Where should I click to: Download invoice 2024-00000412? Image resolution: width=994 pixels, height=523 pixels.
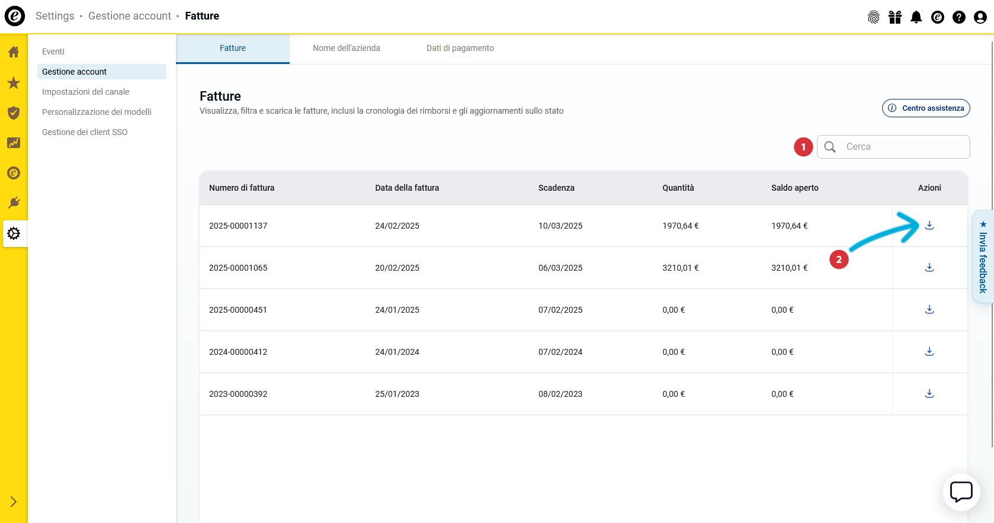point(929,352)
